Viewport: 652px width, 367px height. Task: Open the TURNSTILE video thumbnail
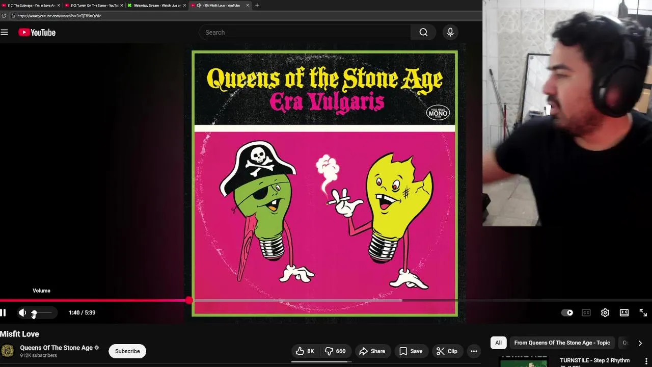coord(524,361)
